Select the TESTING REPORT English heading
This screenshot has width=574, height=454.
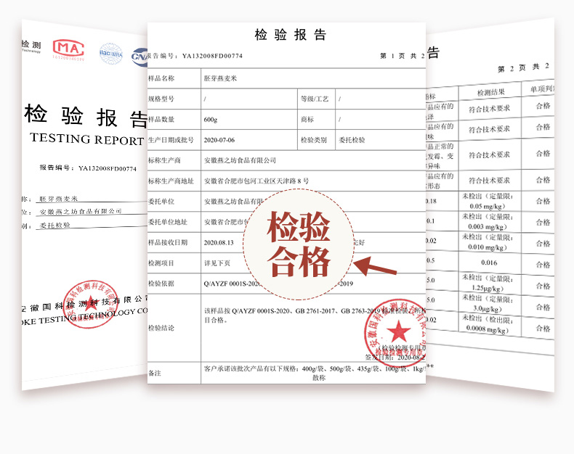pos(86,139)
